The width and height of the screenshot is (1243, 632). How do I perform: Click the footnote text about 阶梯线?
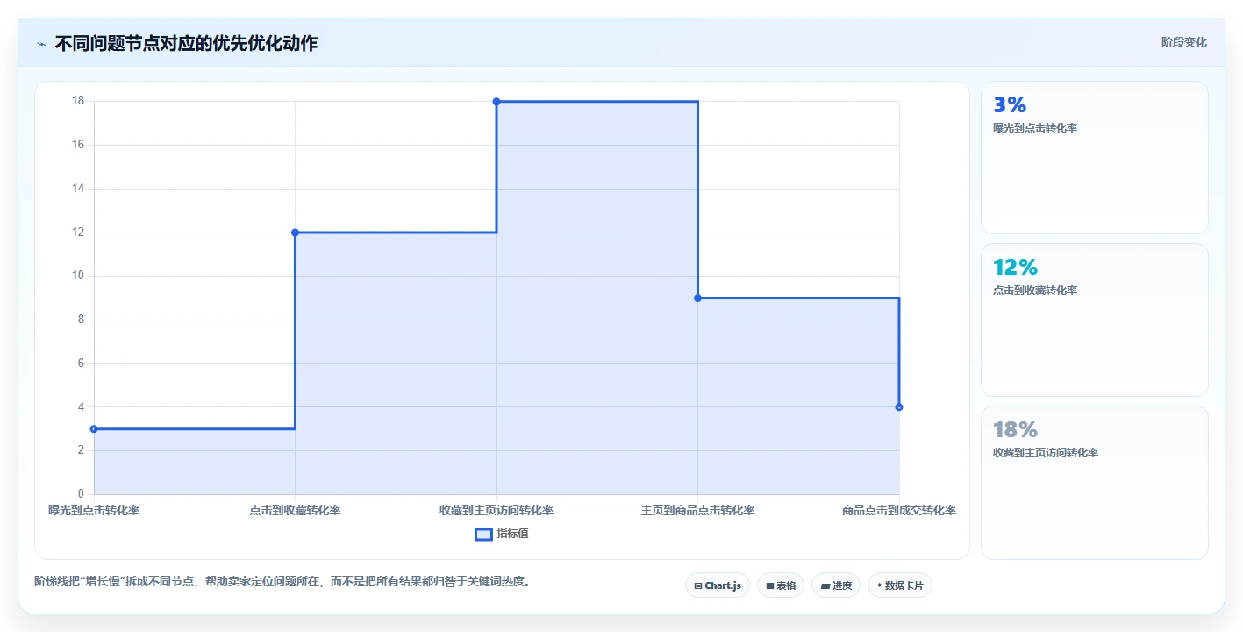tap(282, 581)
